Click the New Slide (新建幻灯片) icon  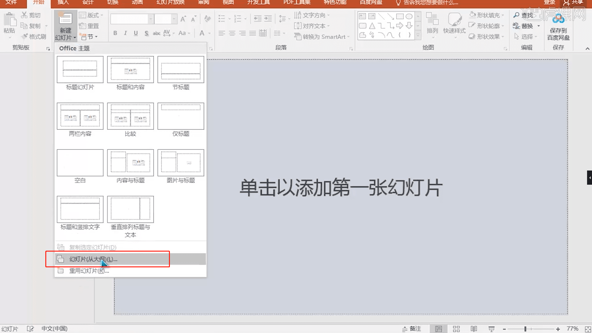coord(65,18)
